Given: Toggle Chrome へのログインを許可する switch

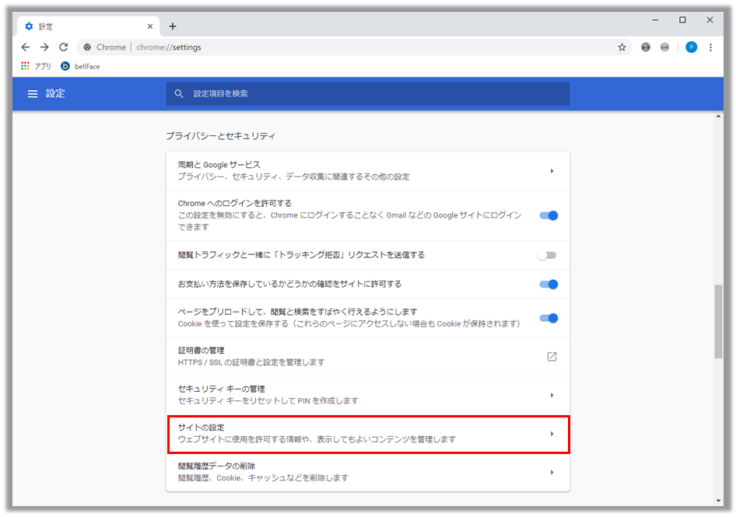Looking at the screenshot, I should pos(548,216).
